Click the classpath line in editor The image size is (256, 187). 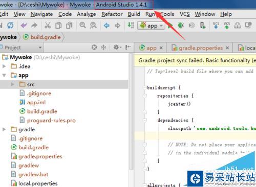(211, 128)
